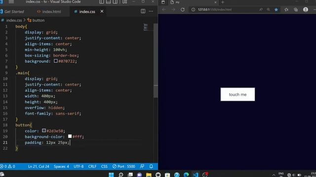
Task: Open zoom magnifier icon in address bar
Action: (x=269, y=9)
